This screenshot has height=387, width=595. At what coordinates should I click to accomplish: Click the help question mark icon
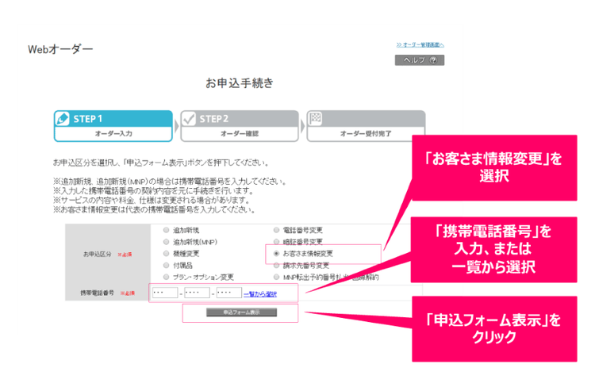tap(433, 60)
